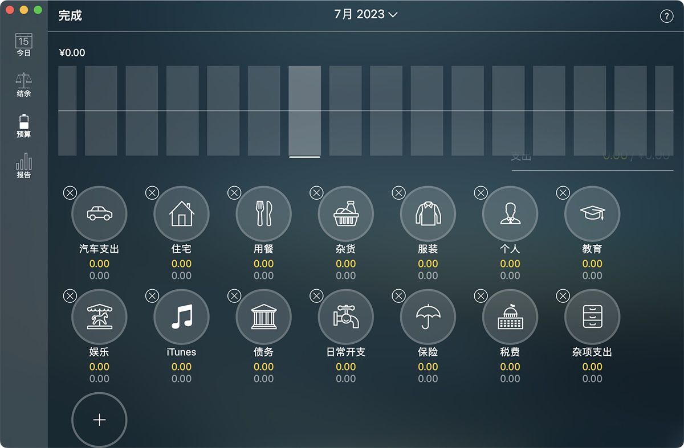The height and width of the screenshot is (448, 684).
Task: Select the highlighted day bar in the chart
Action: pyautogui.click(x=306, y=111)
